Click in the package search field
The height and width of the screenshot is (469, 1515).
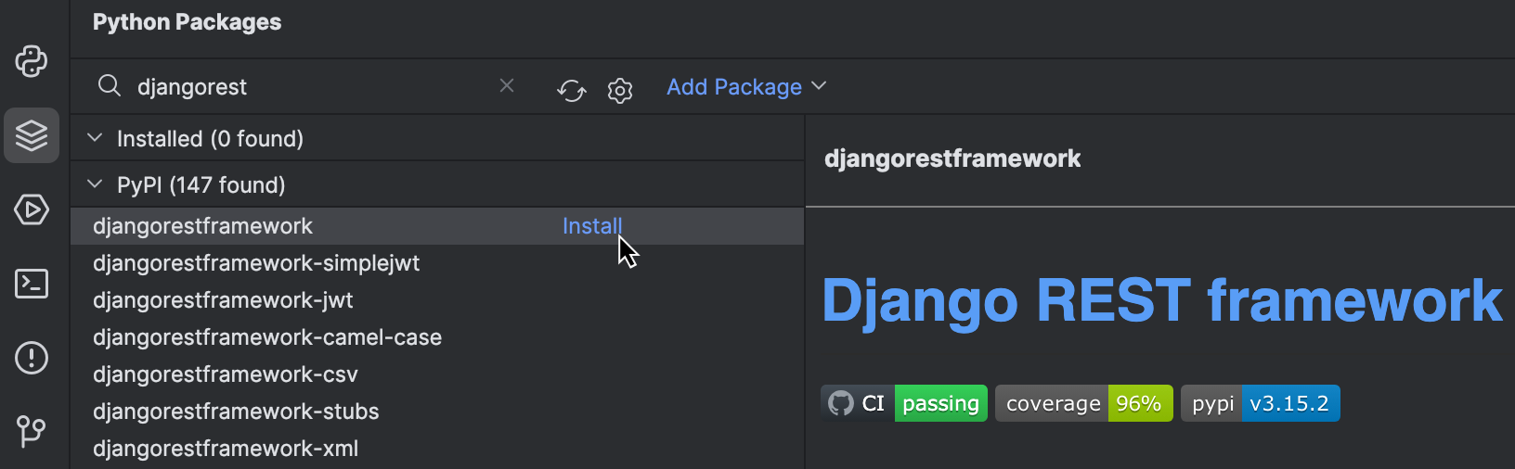coord(306,87)
